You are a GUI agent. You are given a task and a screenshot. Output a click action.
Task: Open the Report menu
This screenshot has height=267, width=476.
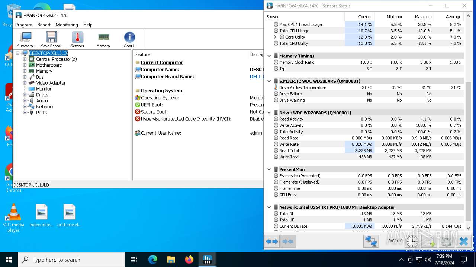coord(44,25)
